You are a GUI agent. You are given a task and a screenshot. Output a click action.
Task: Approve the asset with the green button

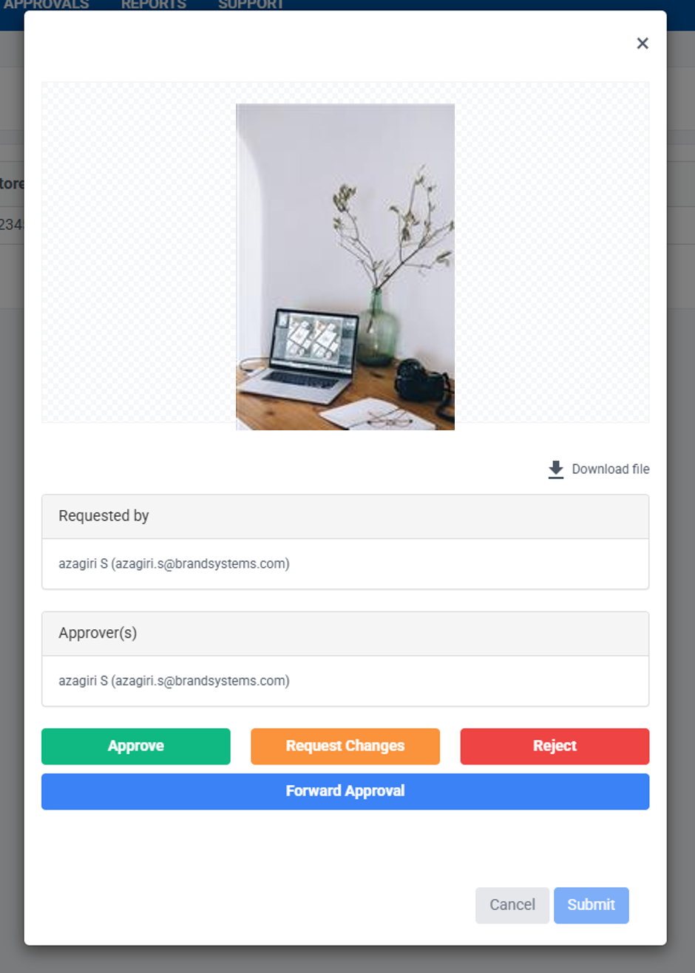tap(136, 746)
